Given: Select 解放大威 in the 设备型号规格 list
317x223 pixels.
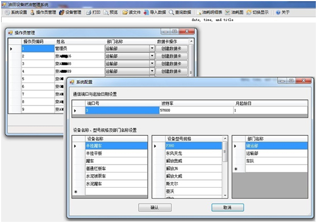Looking at the screenshot, I should pos(194,176).
